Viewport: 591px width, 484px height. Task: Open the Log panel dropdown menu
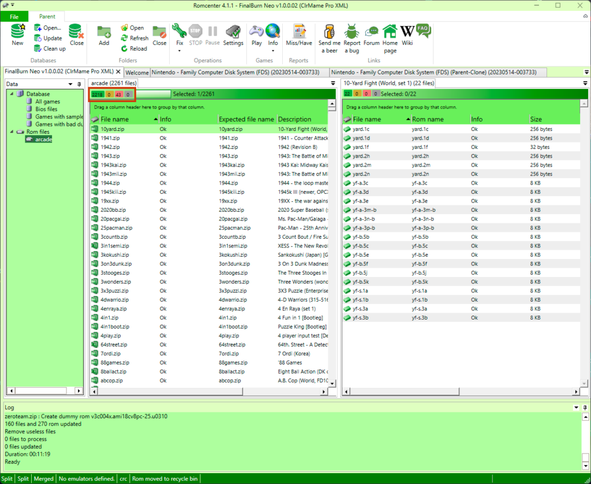click(577, 407)
